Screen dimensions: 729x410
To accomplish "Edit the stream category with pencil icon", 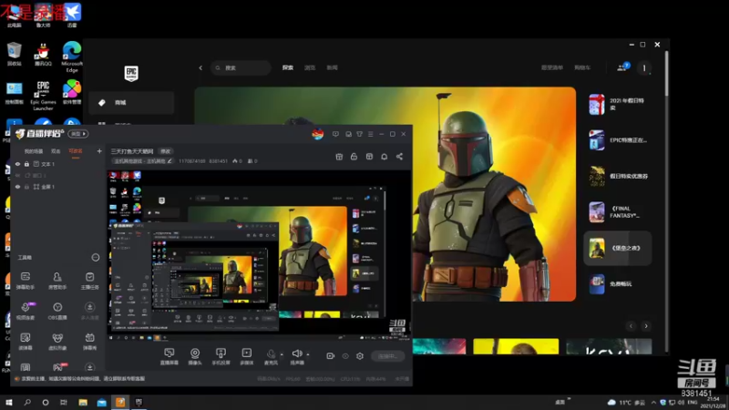I will [169, 161].
